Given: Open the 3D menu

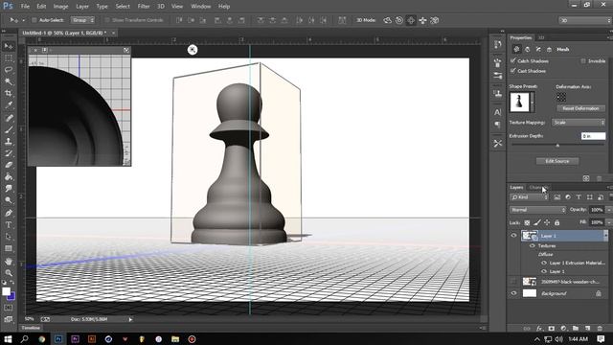Looking at the screenshot, I should click(x=161, y=7).
